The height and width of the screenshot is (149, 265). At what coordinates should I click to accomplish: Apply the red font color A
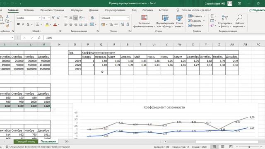pos(55,24)
